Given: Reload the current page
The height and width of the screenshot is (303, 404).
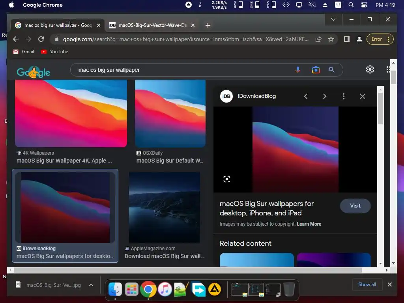Looking at the screenshot, I should point(41,39).
